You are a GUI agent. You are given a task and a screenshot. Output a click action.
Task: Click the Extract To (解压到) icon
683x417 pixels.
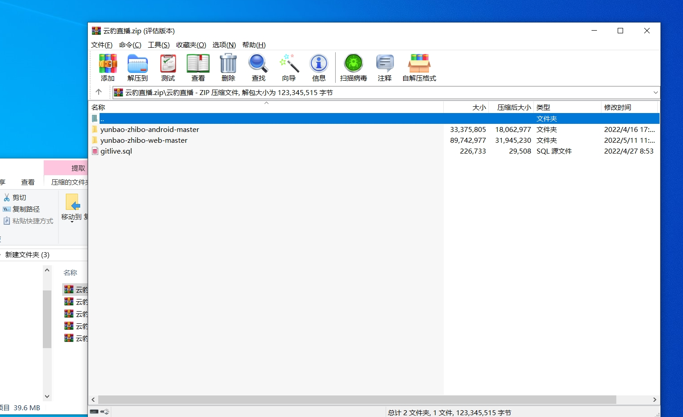pos(137,63)
